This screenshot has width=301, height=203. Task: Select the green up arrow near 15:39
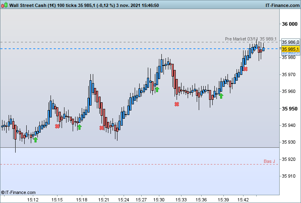[221, 96]
